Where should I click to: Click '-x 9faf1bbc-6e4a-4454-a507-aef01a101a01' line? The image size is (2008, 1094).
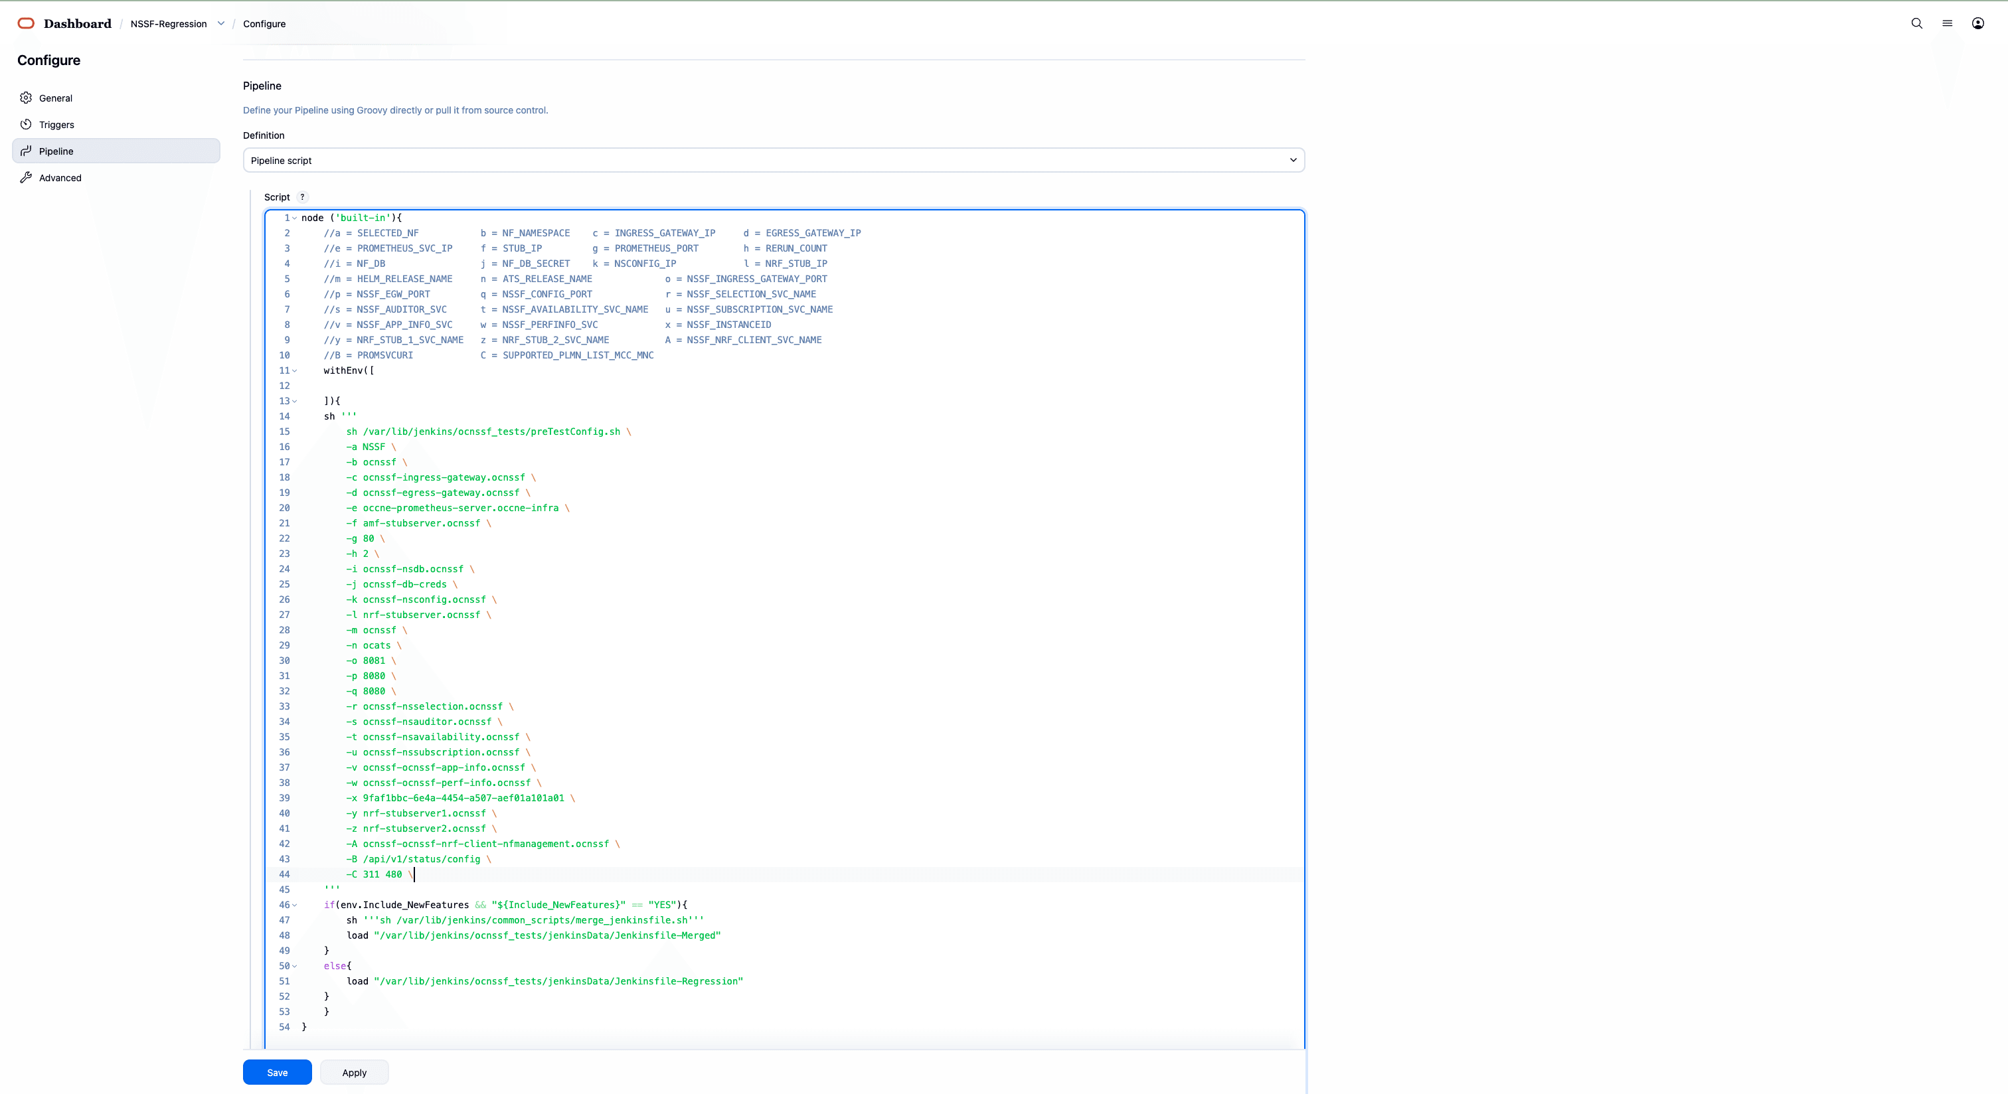point(456,799)
